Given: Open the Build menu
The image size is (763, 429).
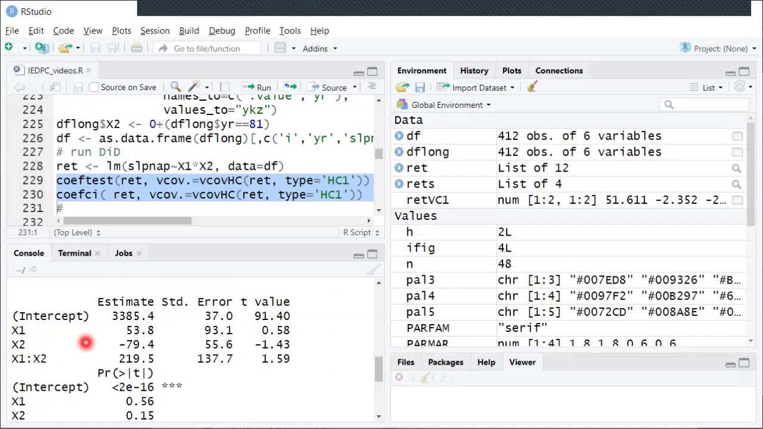Looking at the screenshot, I should (189, 30).
